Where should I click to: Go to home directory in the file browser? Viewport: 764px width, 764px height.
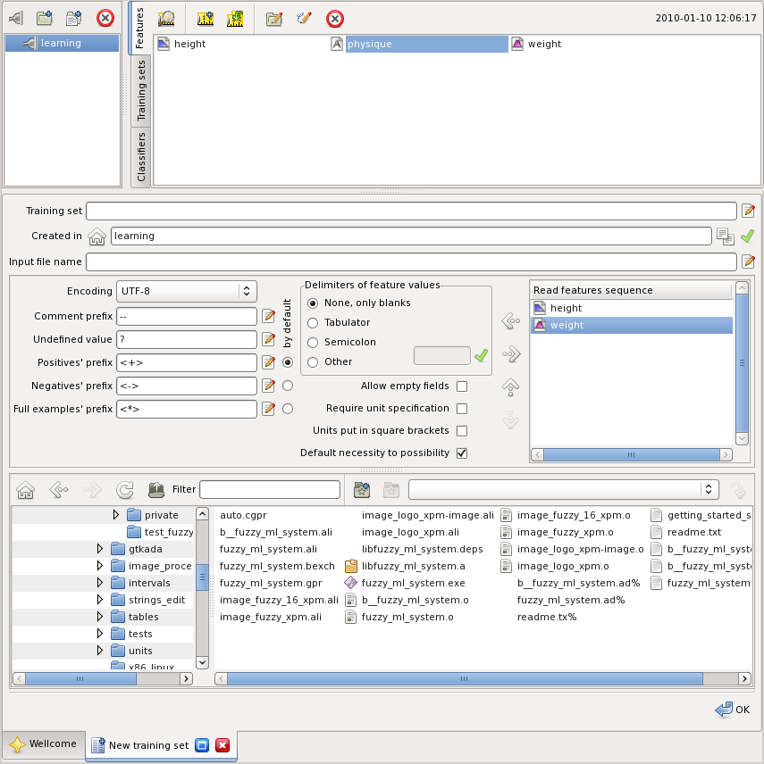tap(25, 489)
